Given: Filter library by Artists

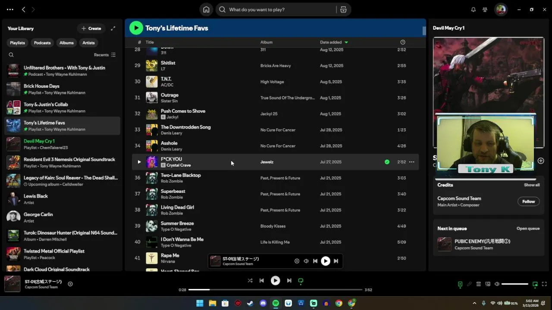Looking at the screenshot, I should click(88, 43).
